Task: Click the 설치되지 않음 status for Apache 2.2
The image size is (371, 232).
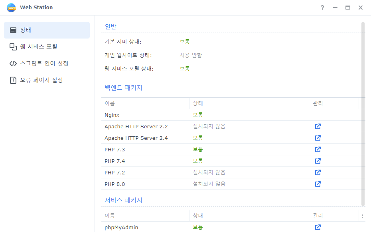Action: [x=209, y=126]
